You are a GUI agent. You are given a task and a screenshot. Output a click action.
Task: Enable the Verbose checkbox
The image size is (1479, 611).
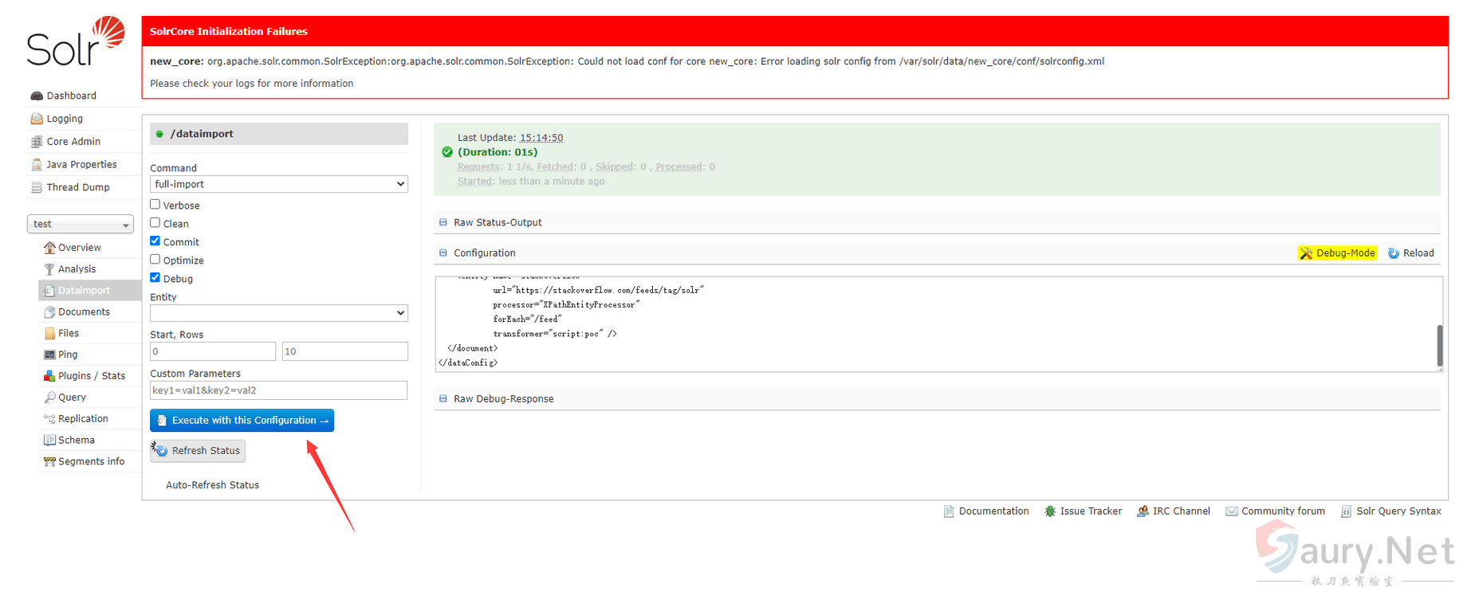pyautogui.click(x=155, y=205)
